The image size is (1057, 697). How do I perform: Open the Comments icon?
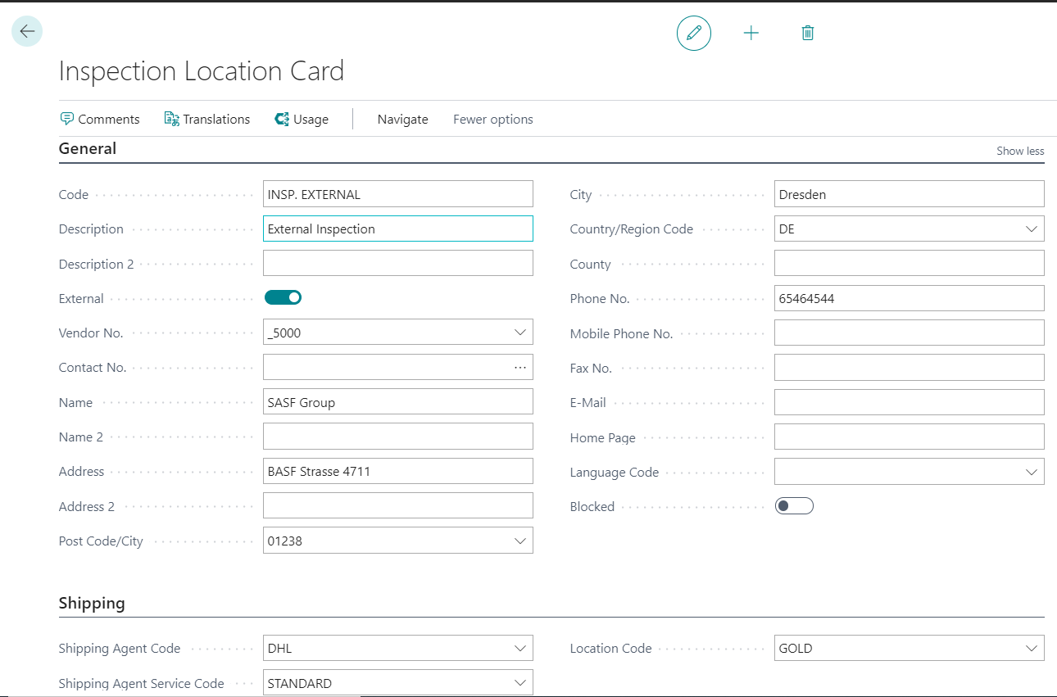coord(67,119)
